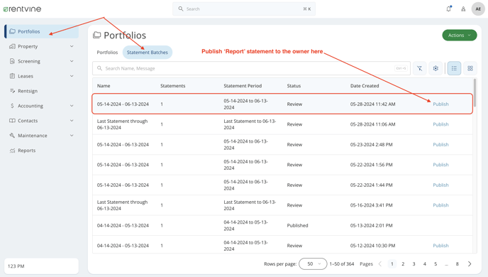This screenshot has height=277, width=488.
Task: Go to page 5
Action: pos(436,264)
